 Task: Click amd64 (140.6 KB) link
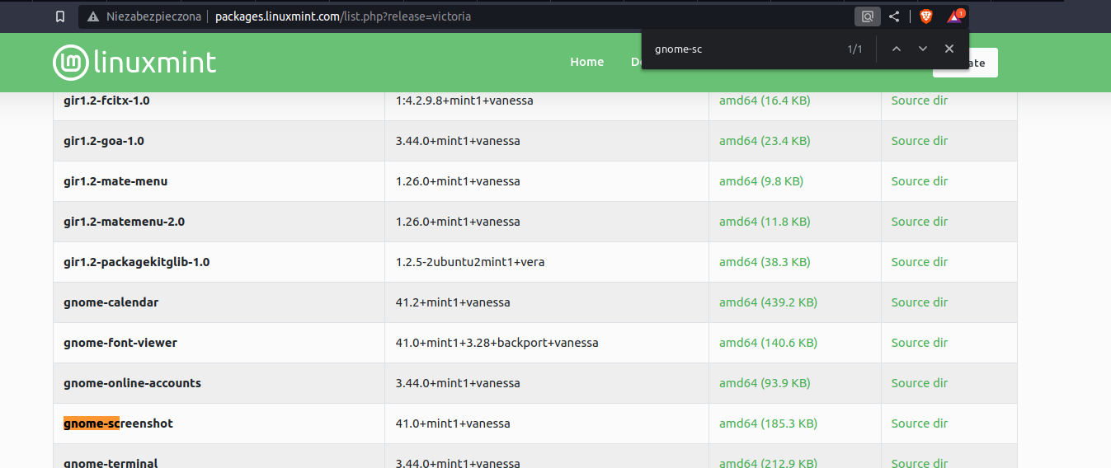(768, 343)
